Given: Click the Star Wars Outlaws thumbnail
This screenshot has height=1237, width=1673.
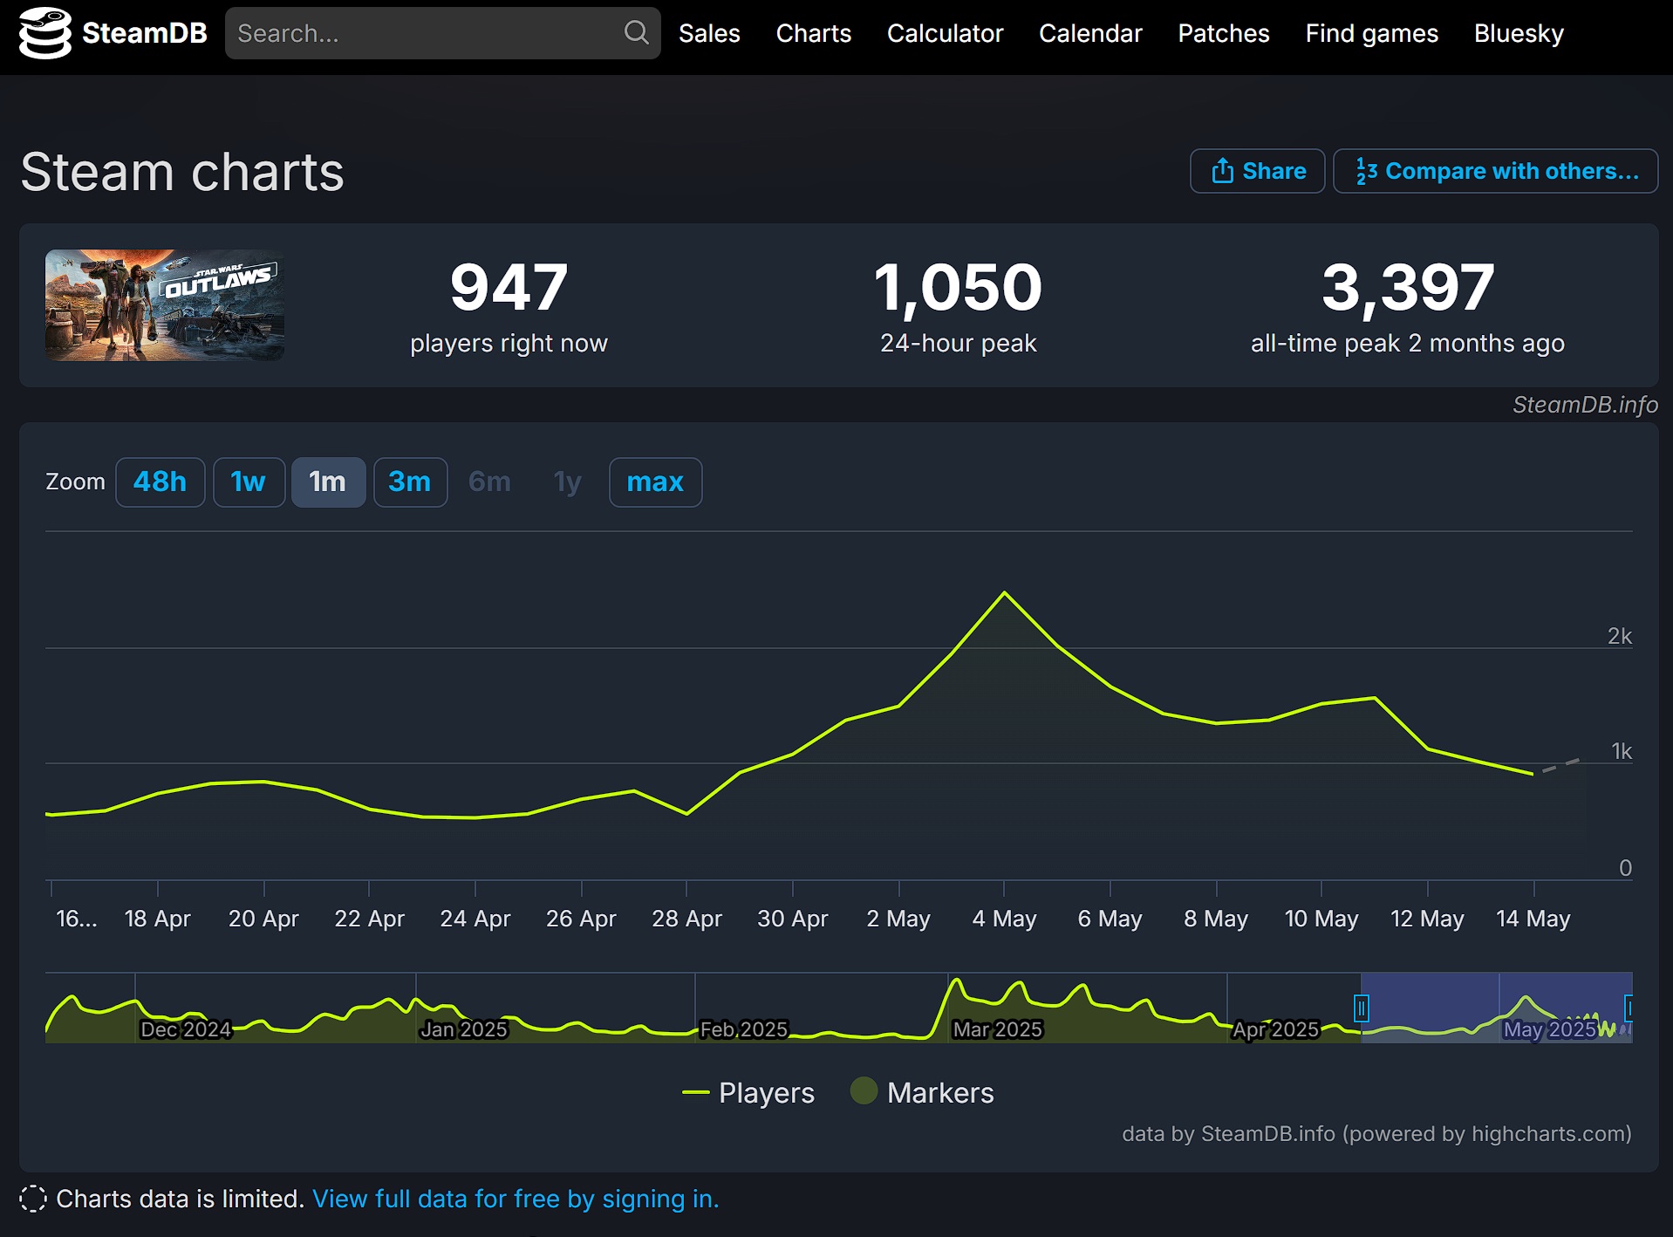Looking at the screenshot, I should click(165, 305).
